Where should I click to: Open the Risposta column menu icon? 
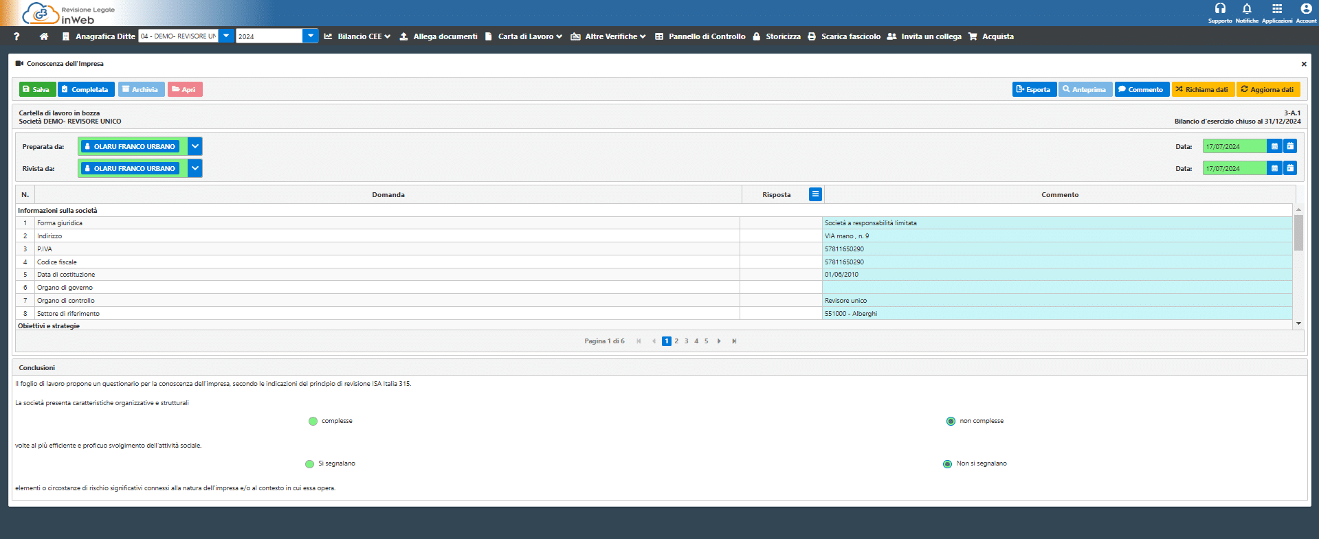(x=815, y=194)
